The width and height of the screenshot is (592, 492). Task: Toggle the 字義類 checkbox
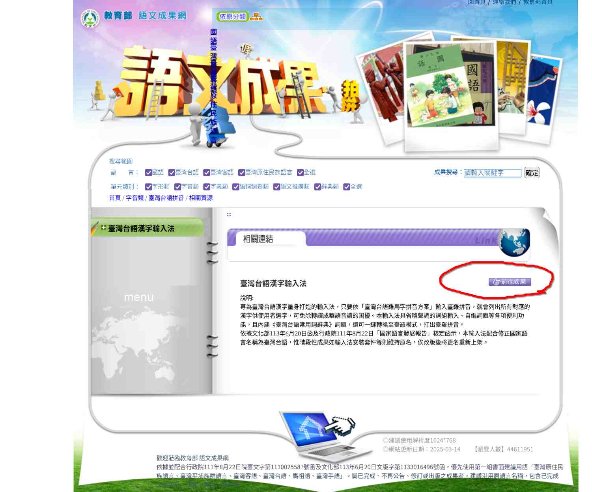pyautogui.click(x=207, y=187)
